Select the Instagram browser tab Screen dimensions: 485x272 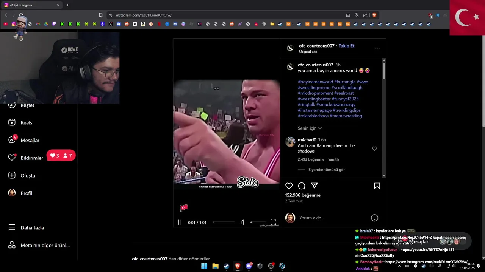(32, 5)
